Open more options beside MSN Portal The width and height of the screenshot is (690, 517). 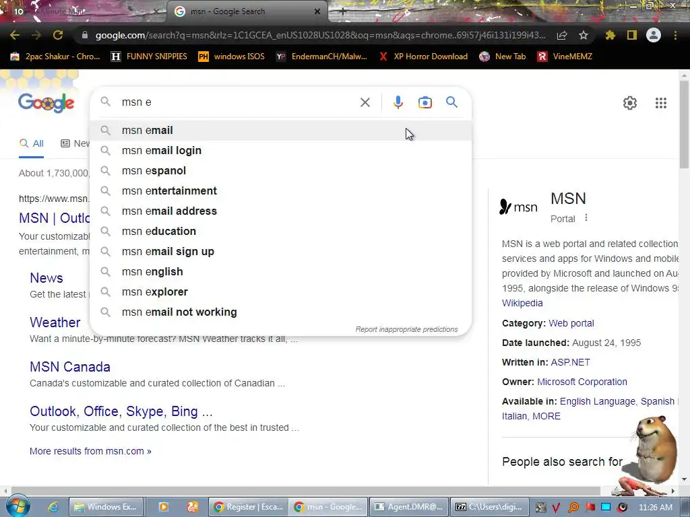click(586, 217)
